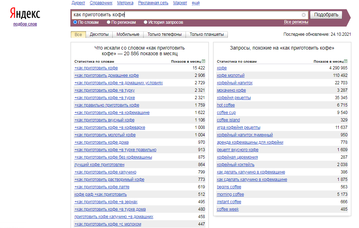Open '+как приготовить кофе +в турке дома'
Viewport: 359px width, 228px height.
click(x=110, y=209)
